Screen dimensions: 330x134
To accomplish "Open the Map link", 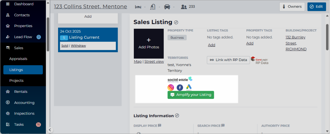I will pos(137,62).
